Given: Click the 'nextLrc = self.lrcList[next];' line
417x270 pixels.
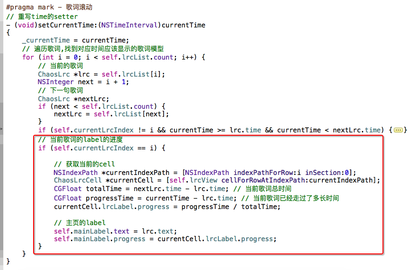Looking at the screenshot, I should click(111, 114).
